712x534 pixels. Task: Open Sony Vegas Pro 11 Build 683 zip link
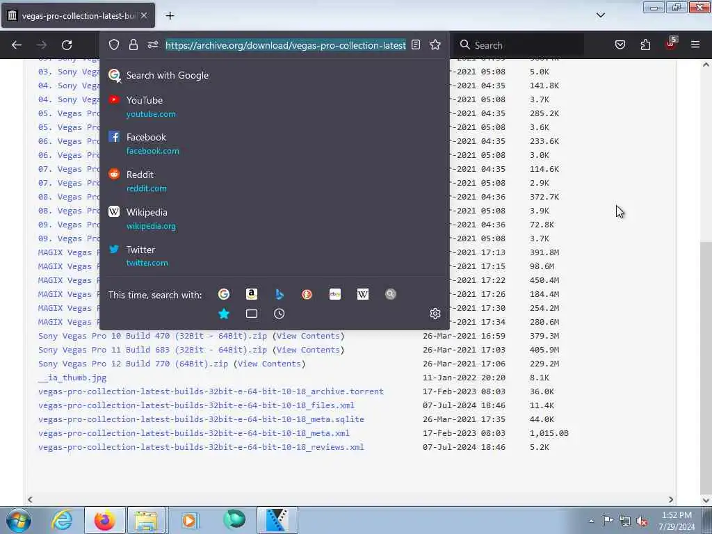152,350
